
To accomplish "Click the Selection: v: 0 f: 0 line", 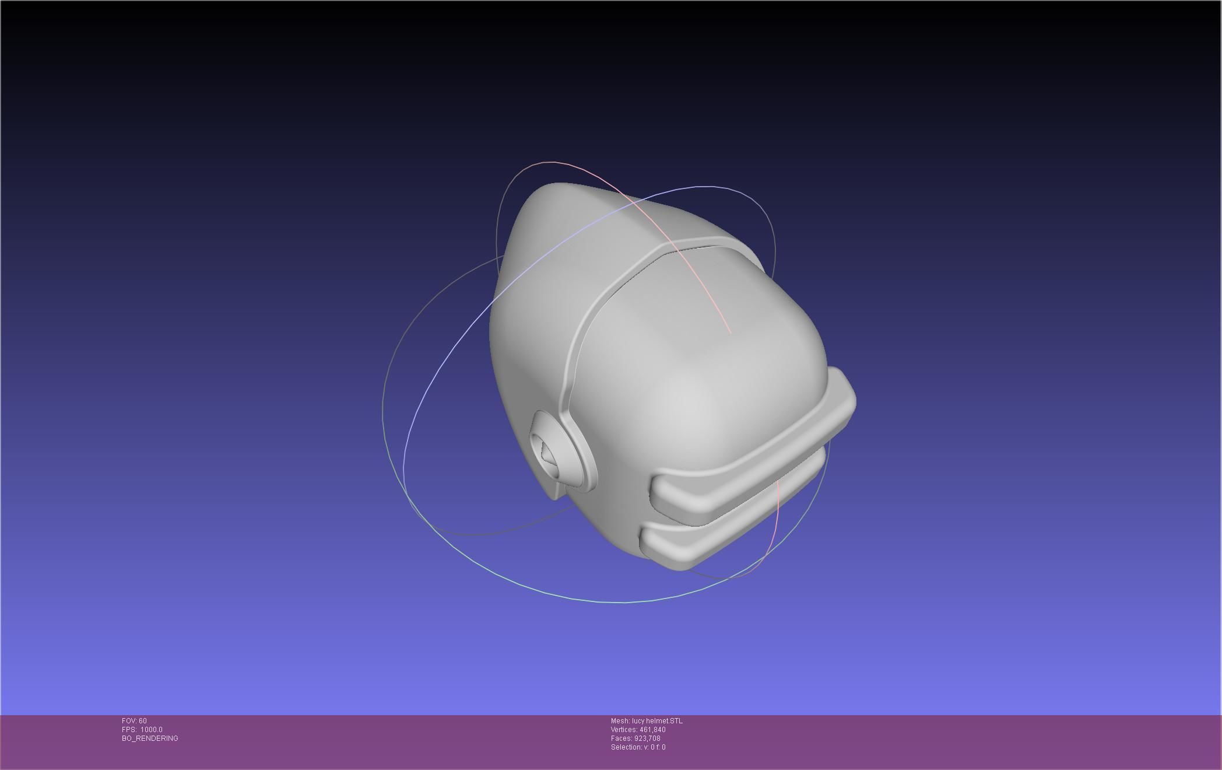I will pyautogui.click(x=638, y=747).
